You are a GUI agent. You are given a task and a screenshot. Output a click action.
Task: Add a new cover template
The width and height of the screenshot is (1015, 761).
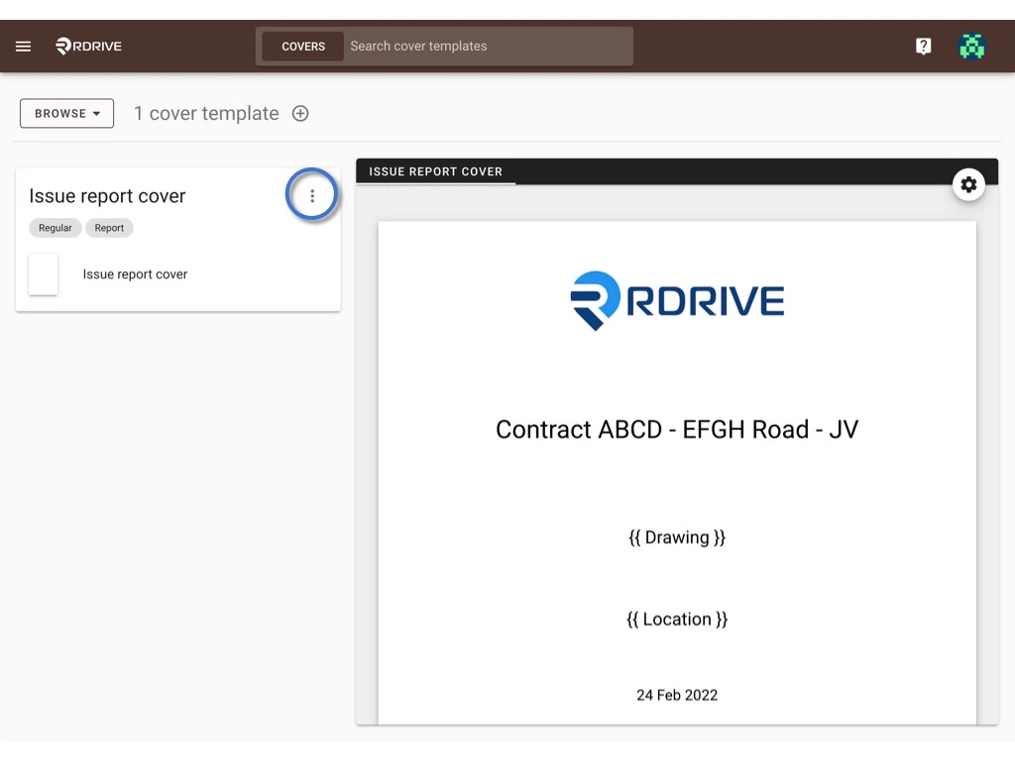(300, 113)
